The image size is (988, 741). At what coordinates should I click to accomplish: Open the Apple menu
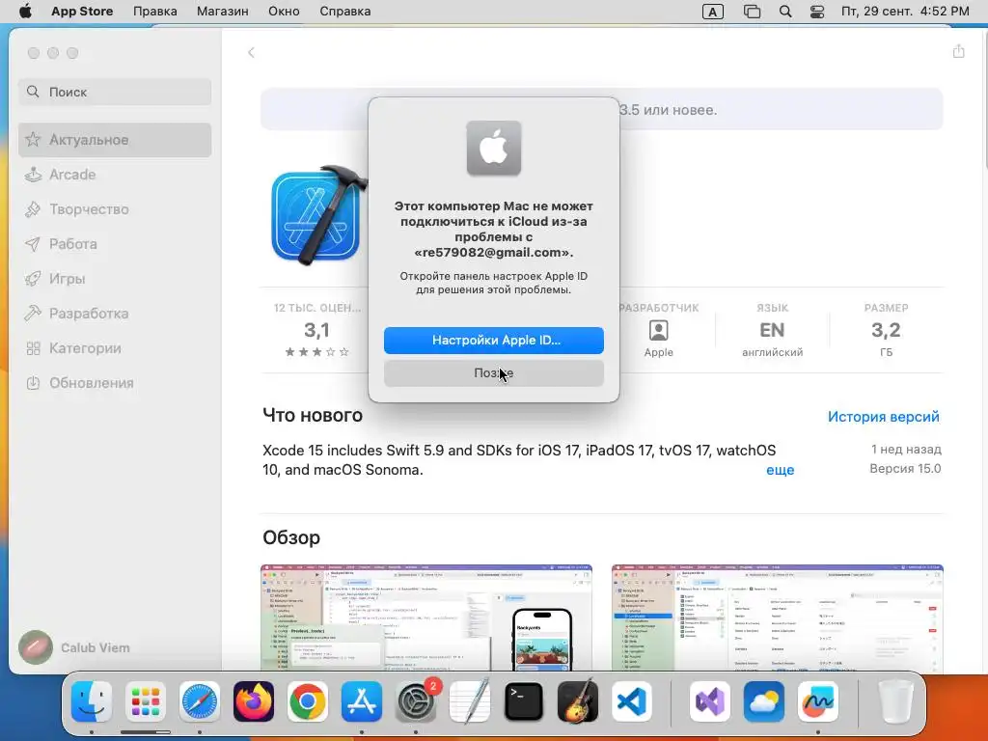(x=25, y=12)
